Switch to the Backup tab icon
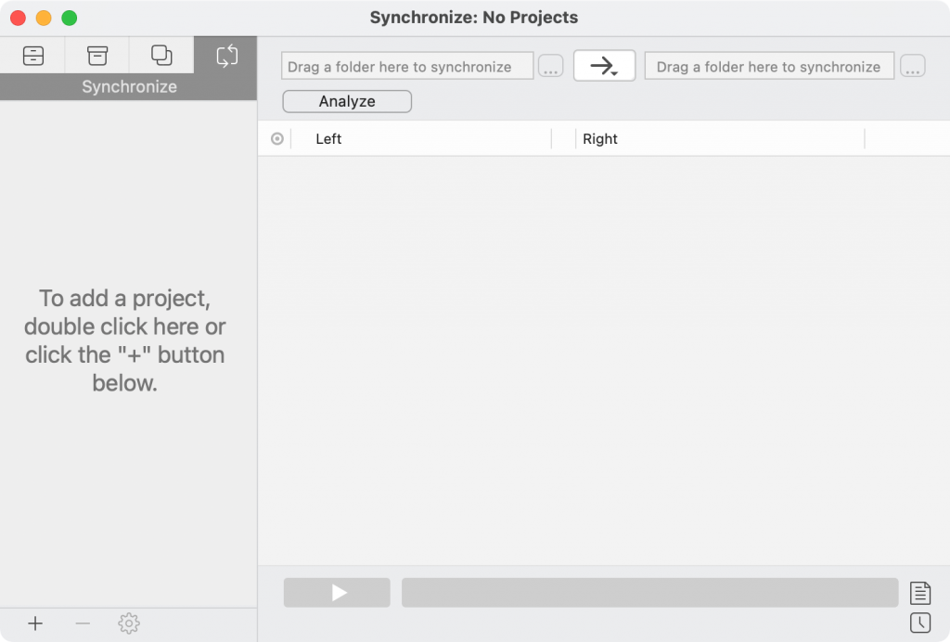Viewport: 950px width, 642px height. coord(33,56)
